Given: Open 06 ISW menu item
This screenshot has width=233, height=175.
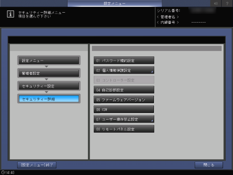Looking at the screenshot, I should tap(124, 109).
